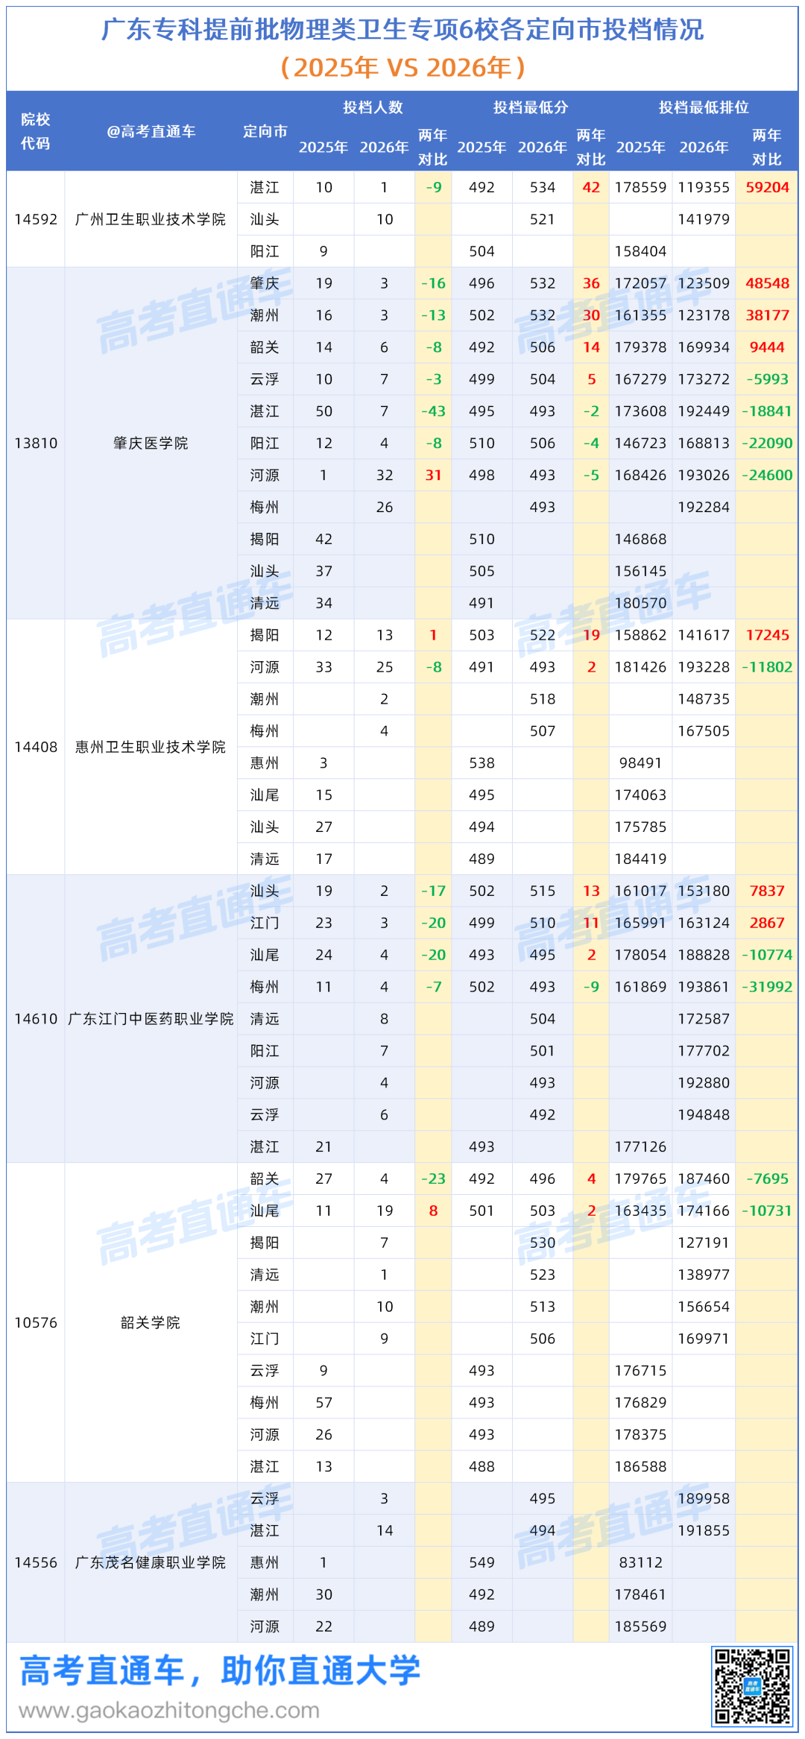The height and width of the screenshot is (1739, 805).
Task: Click rank value '192284' in 梅州 row
Action: click(704, 507)
